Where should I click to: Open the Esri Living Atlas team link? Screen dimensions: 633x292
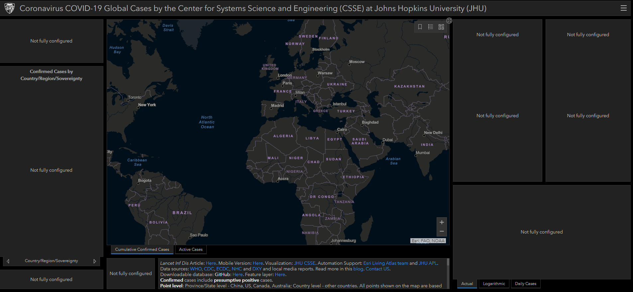386,263
